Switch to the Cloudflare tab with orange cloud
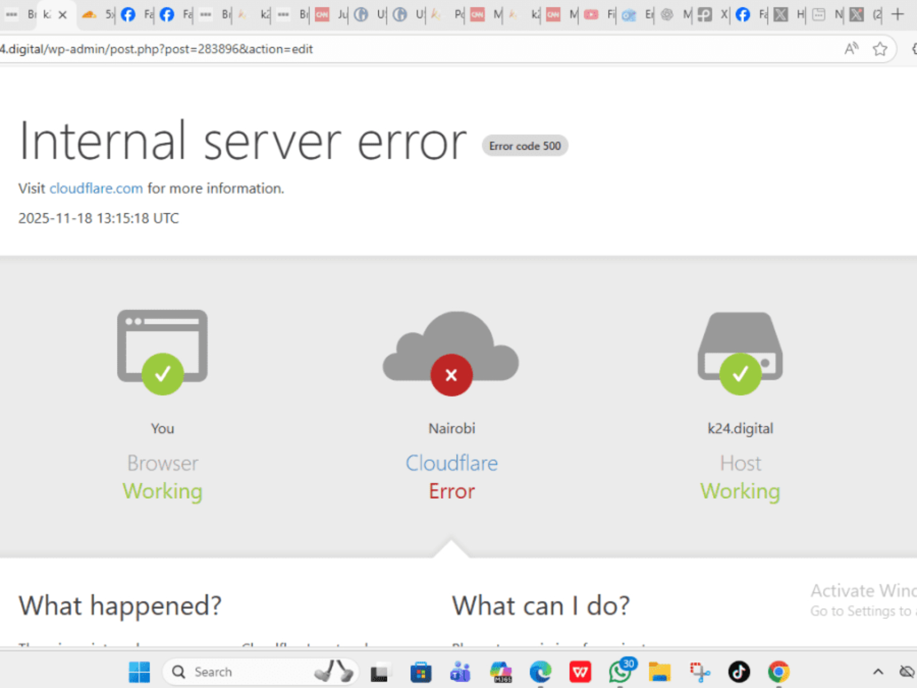Viewport: 917px width, 688px height. click(89, 15)
